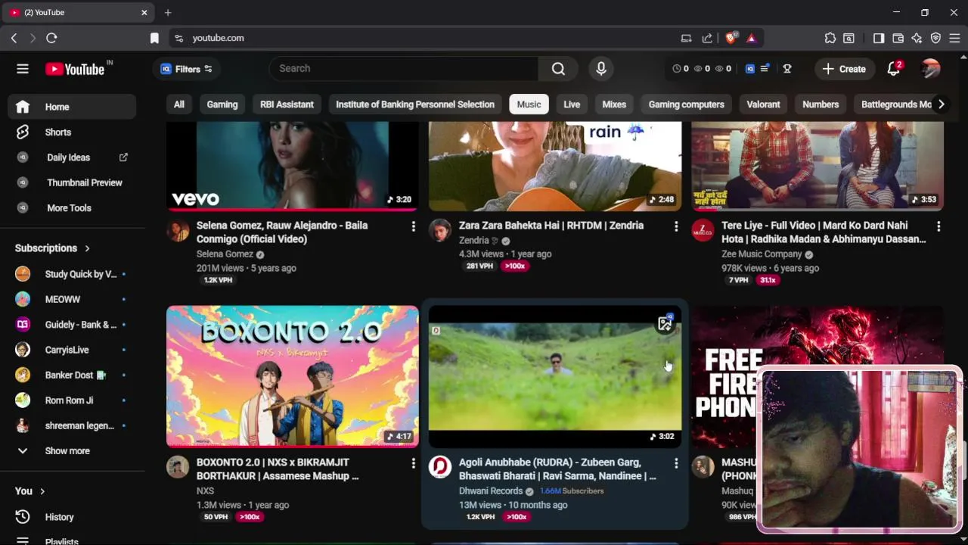Open Brave main menu hamburger

pos(954,38)
